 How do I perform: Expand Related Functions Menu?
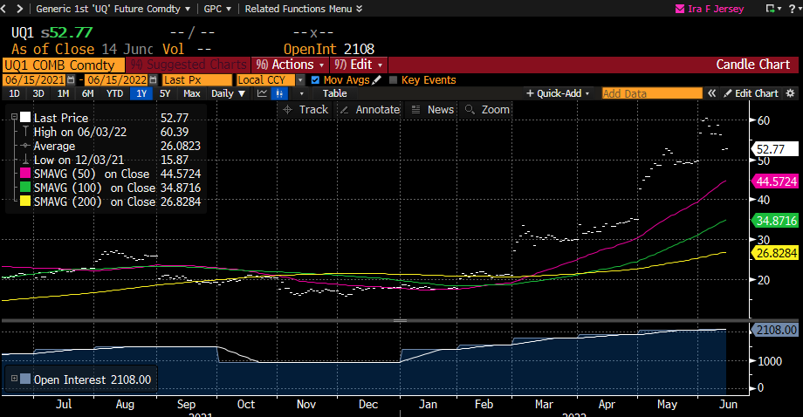point(303,9)
